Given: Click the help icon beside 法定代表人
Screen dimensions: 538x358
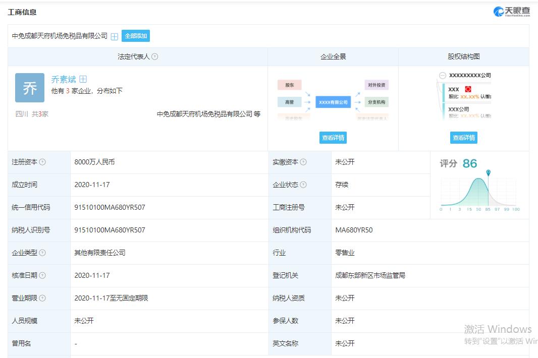Looking at the screenshot, I should click(155, 57).
